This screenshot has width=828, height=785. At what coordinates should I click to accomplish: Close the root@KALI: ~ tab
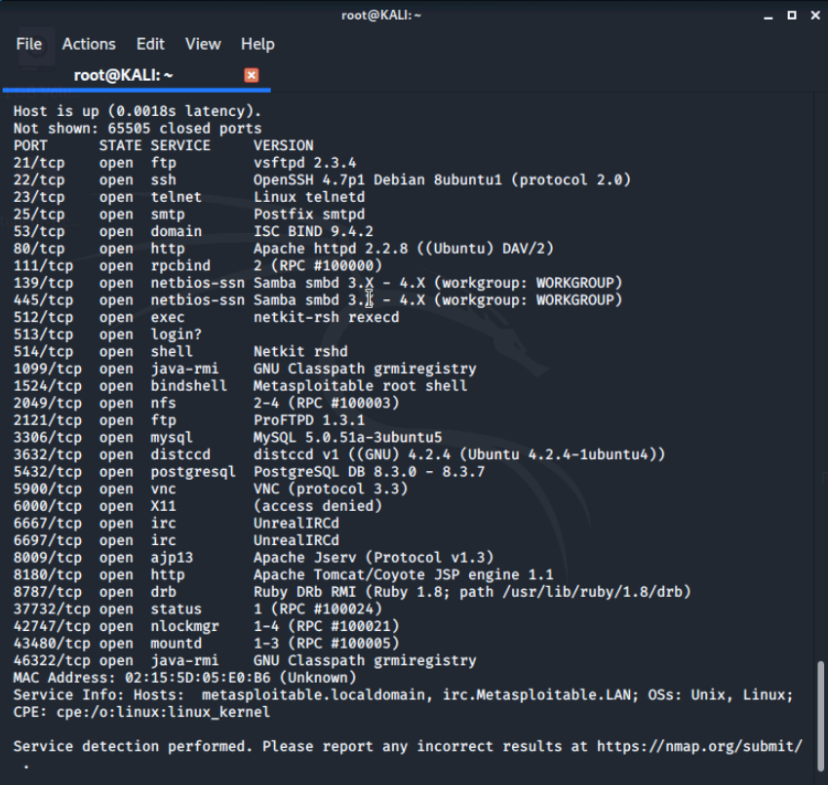pyautogui.click(x=252, y=75)
